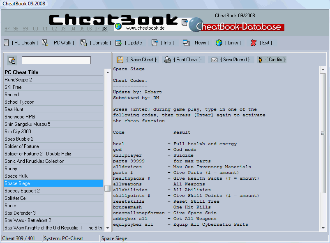Image resolution: width=330 pixels, height=243 pixels.
Task: Click [ Exit ] to quit CheatBook
Action: 265,43
